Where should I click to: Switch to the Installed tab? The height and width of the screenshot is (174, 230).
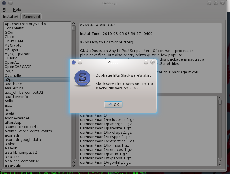pos(11,16)
